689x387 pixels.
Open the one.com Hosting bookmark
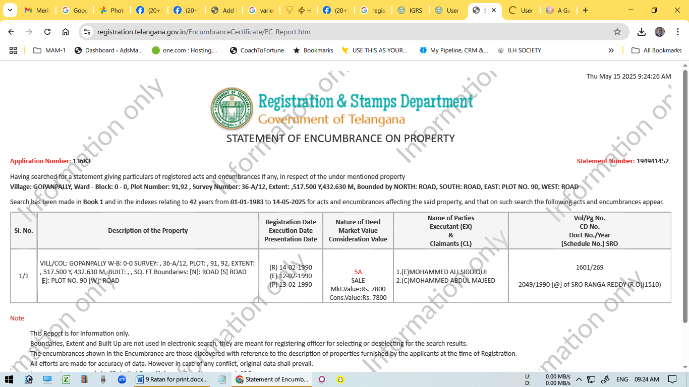point(185,50)
